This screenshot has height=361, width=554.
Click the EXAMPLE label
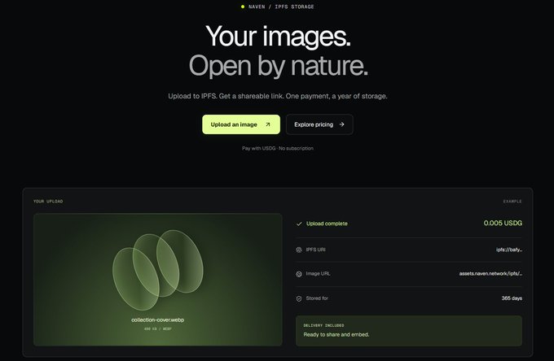(512, 202)
